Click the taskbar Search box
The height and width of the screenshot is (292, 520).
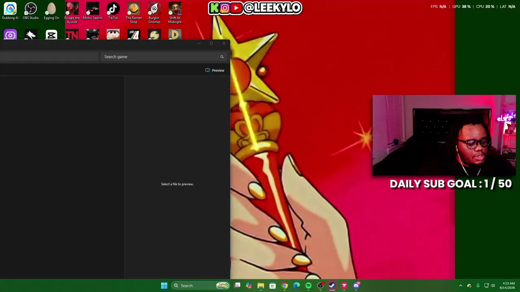(201, 286)
